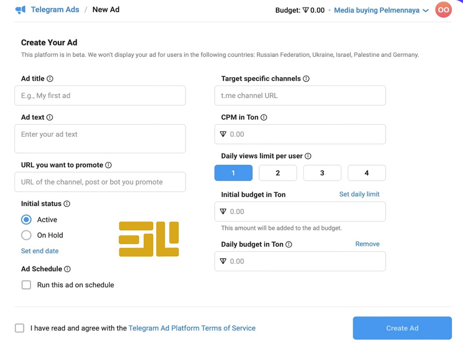Screen dimensions: 463x347
Task: Show info for Target specific channels
Action: coord(306,79)
